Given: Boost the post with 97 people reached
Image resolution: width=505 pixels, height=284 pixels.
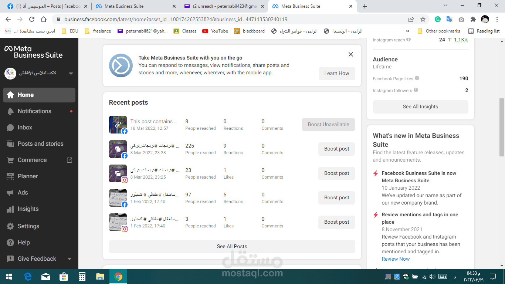Looking at the screenshot, I should coord(336,197).
